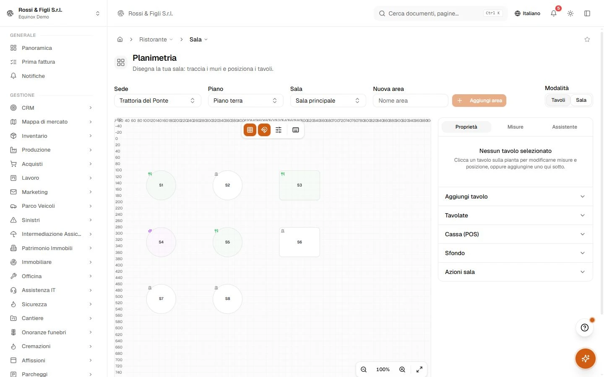The image size is (604, 377).
Task: Mark this page as favorite with the star
Action: coord(587,39)
